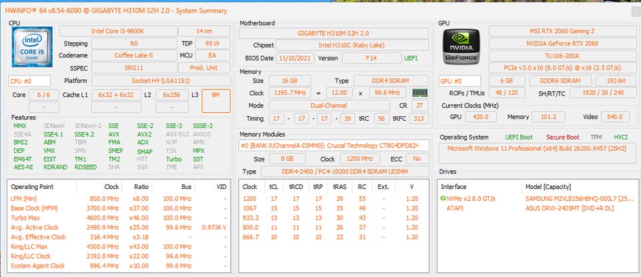The height and width of the screenshot is (277, 641).
Task: Click the GDDR6 SDRAM memory type box
Action: pos(560,81)
